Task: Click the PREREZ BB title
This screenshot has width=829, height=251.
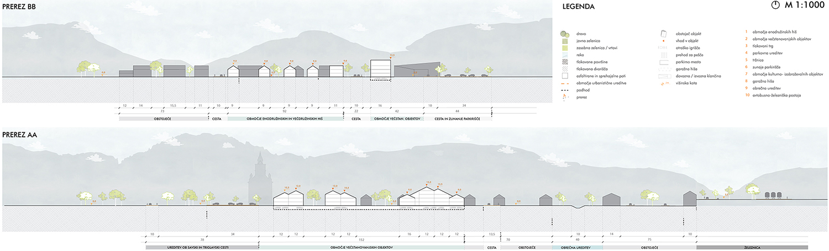Action: click(19, 6)
